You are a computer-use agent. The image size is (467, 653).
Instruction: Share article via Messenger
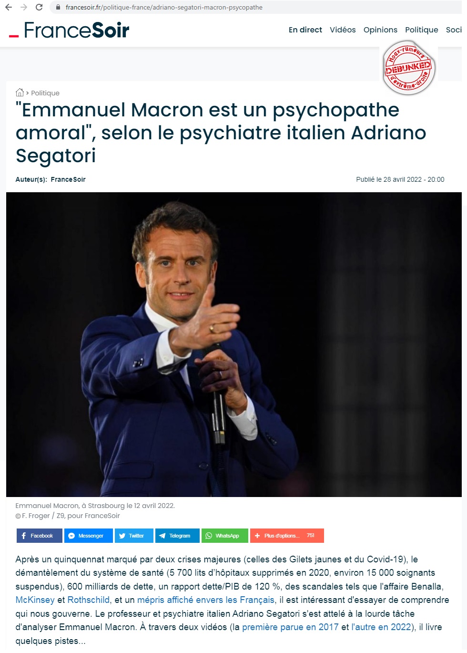click(89, 536)
